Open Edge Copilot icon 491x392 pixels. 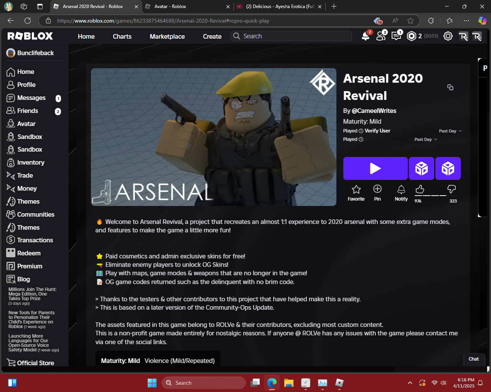[x=482, y=21]
